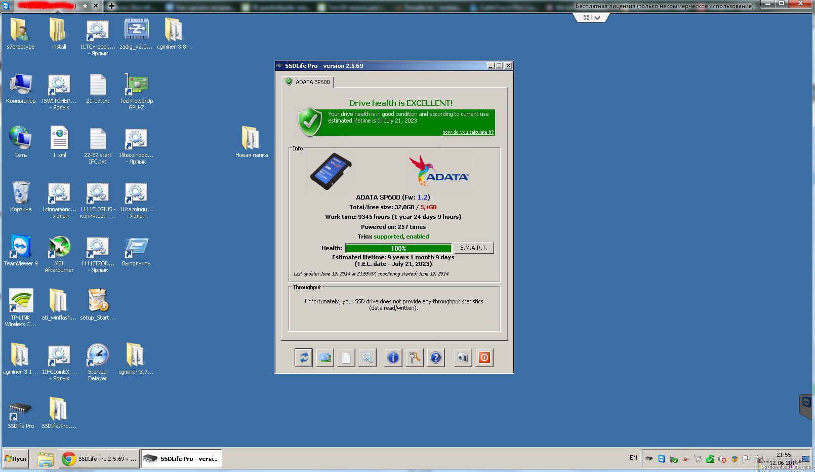Screen dimensions: 815x472
Task: Open the Пуск start menu
Action: [x=16, y=459]
